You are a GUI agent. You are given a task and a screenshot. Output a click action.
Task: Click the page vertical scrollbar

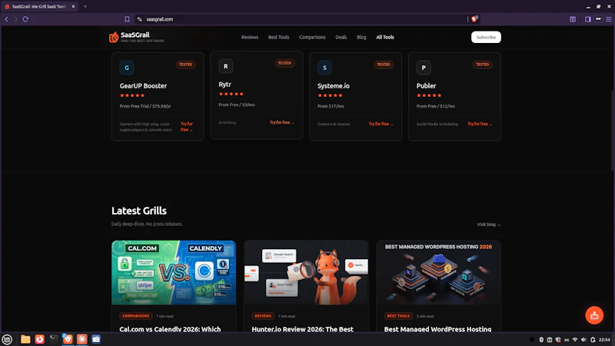coord(613,129)
